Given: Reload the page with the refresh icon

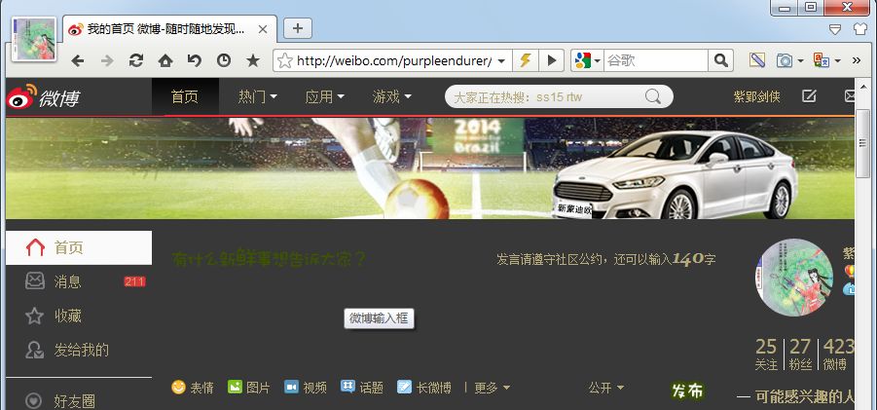Looking at the screenshot, I should (136, 61).
